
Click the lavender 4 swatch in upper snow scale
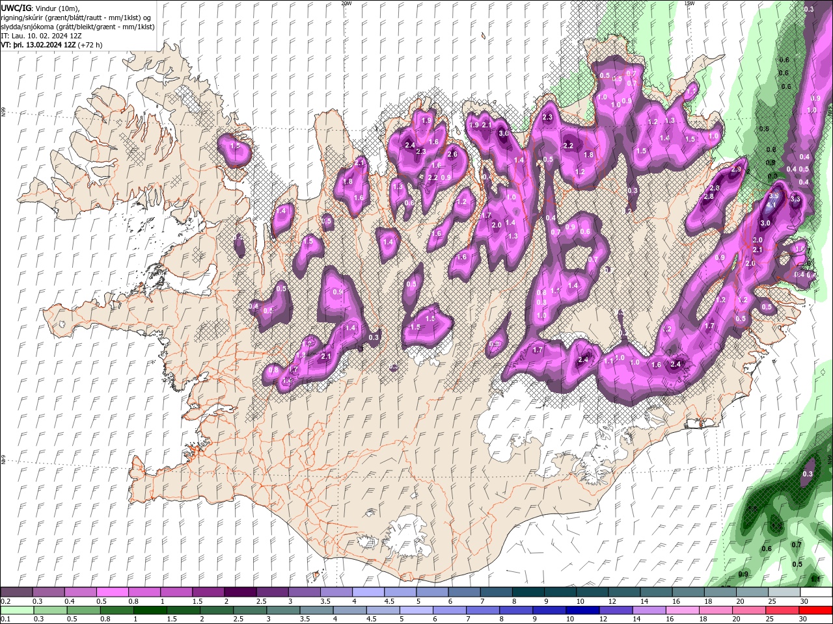pyautogui.click(x=368, y=592)
